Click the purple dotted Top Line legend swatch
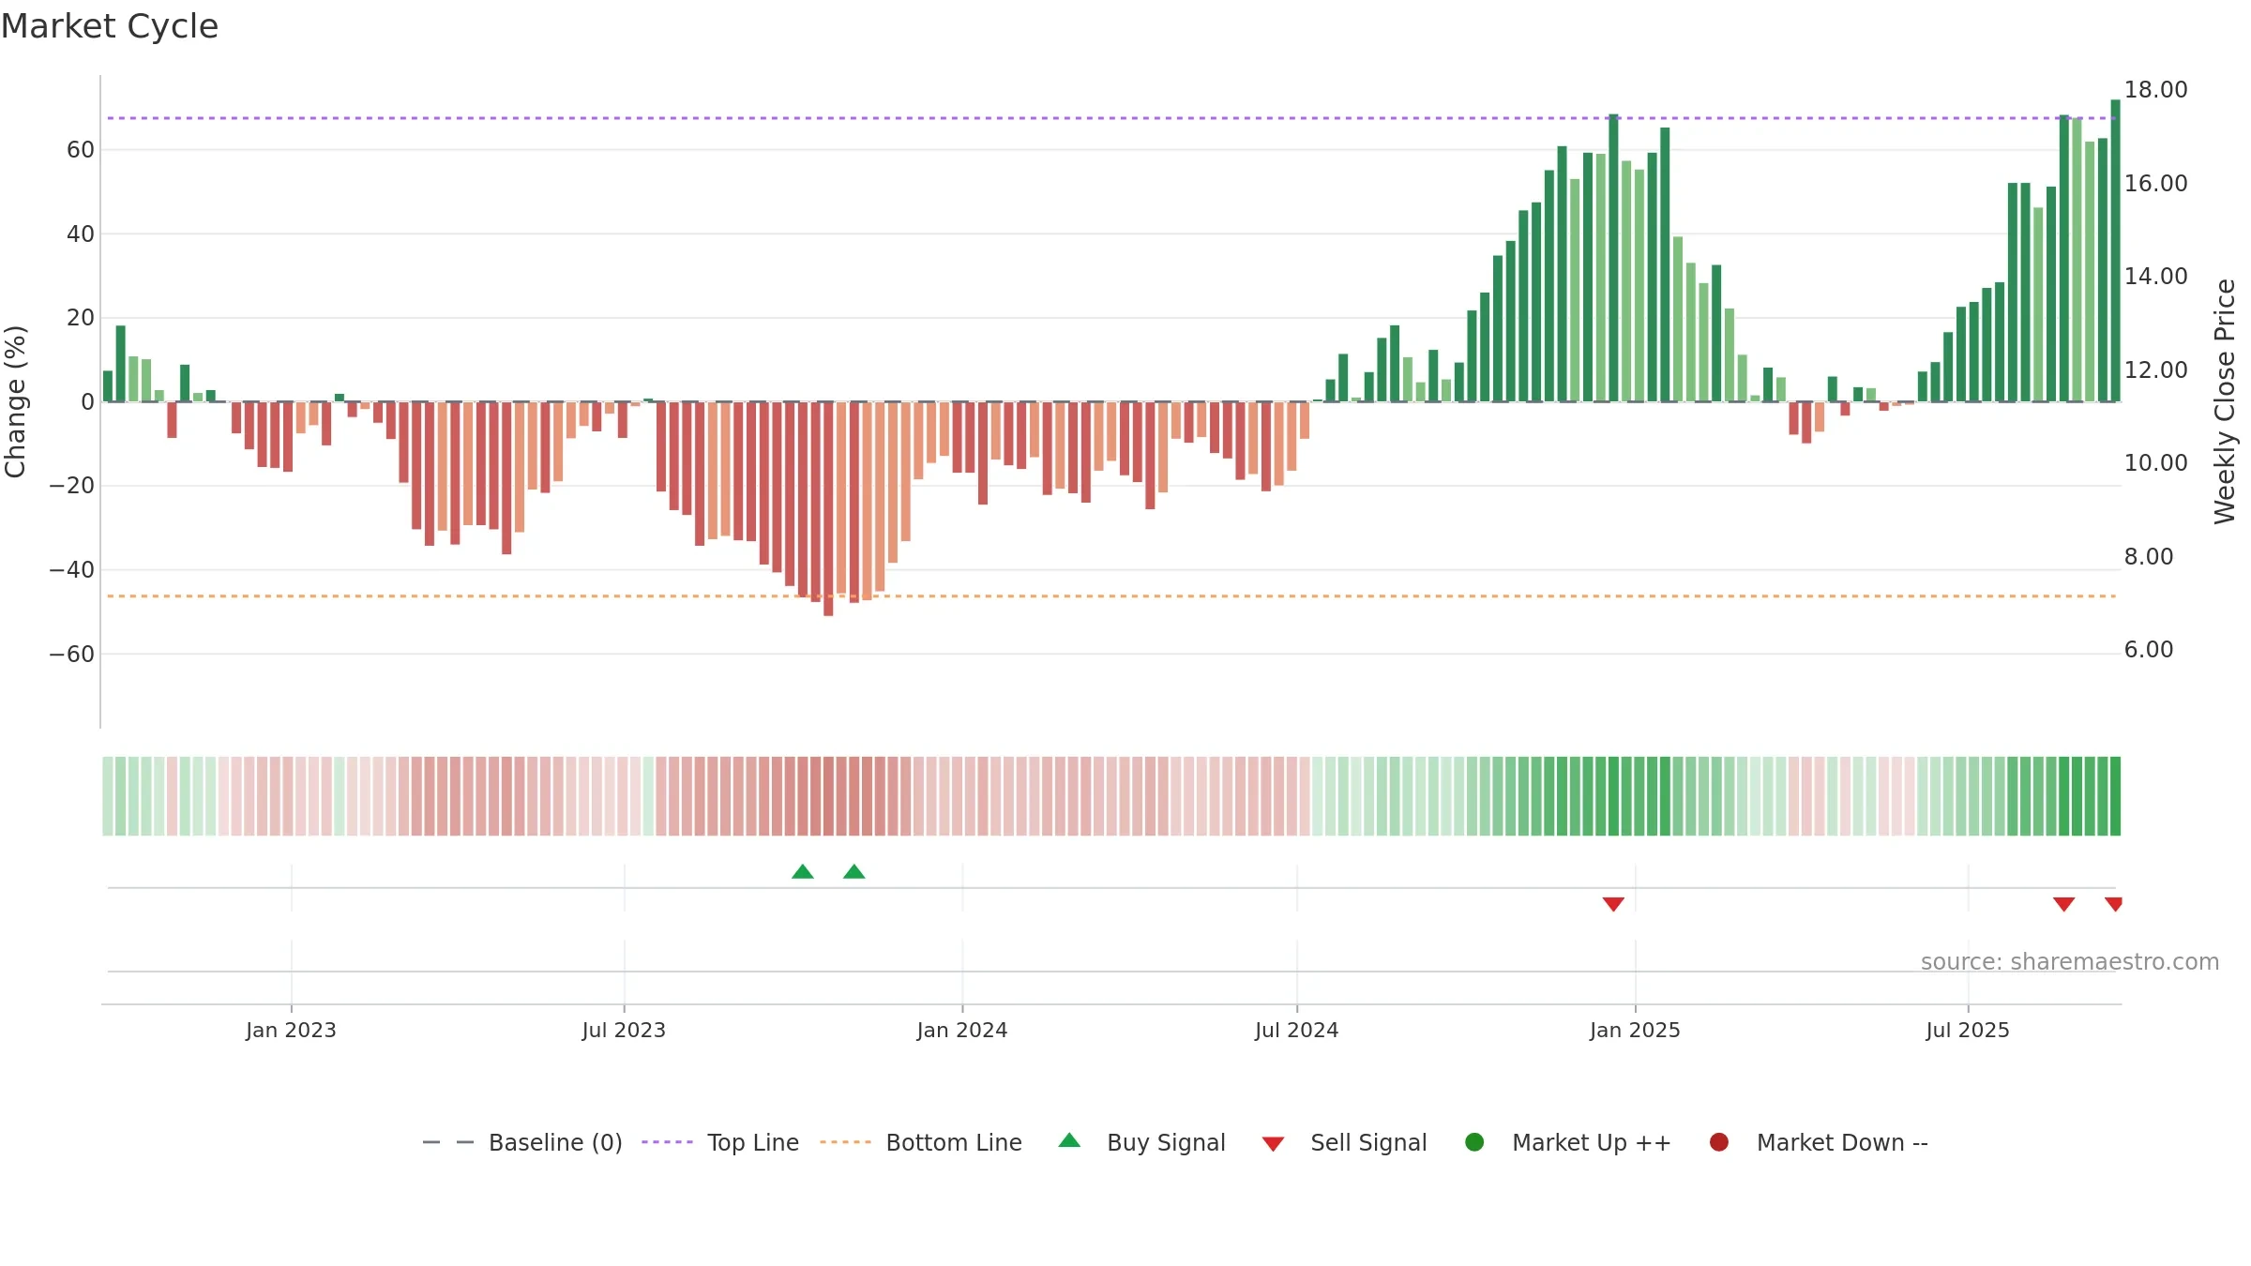The width and height of the screenshot is (2251, 1266). [667, 1142]
